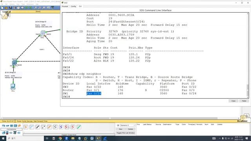Click the New scenario button
This screenshot has height=141, width=251.
[x=121, y=129]
